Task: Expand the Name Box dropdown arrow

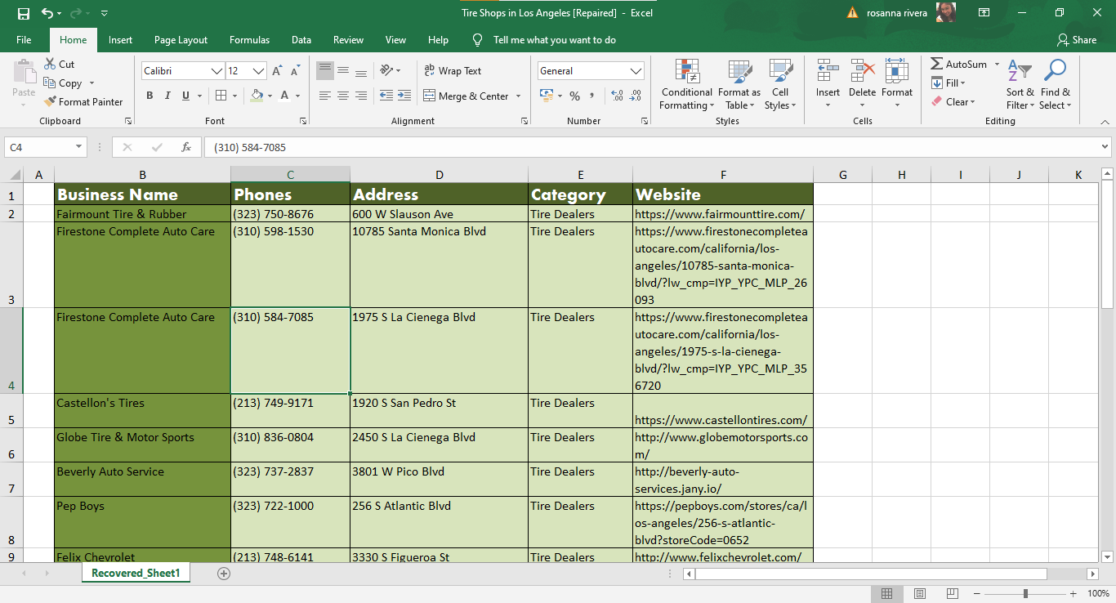Action: [79, 148]
